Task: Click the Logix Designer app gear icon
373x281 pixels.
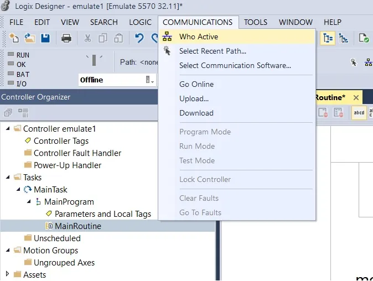Action: (6, 6)
